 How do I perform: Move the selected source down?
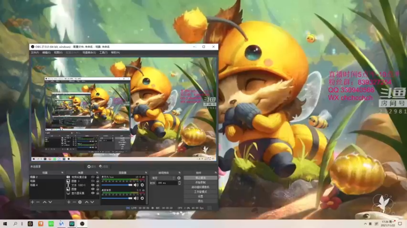(92, 202)
